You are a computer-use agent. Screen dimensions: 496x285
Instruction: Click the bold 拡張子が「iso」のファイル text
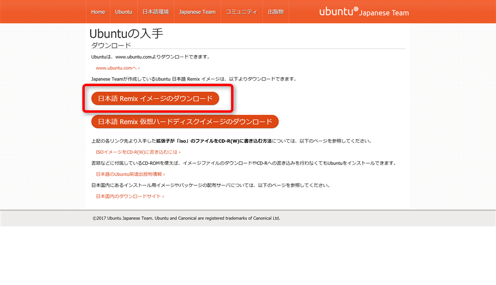coord(214,141)
